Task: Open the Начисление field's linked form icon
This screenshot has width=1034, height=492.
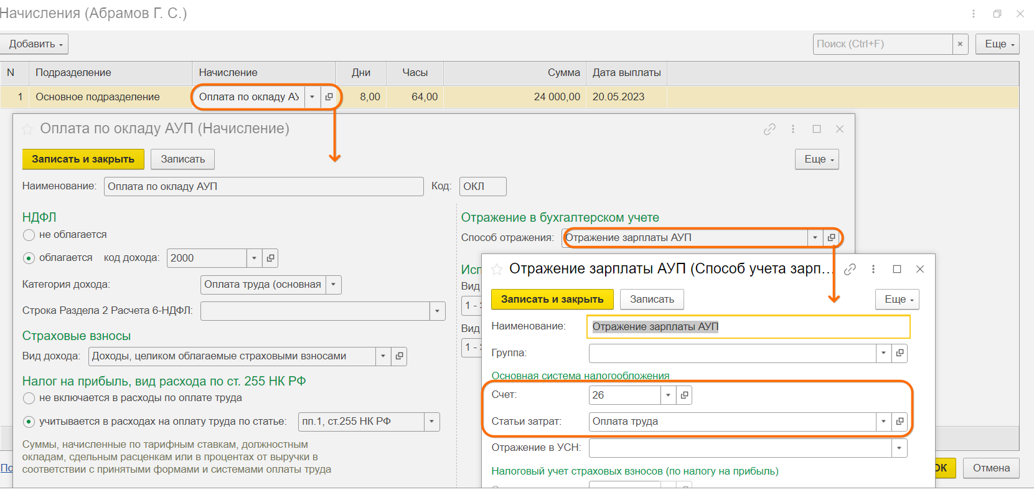Action: pos(329,97)
